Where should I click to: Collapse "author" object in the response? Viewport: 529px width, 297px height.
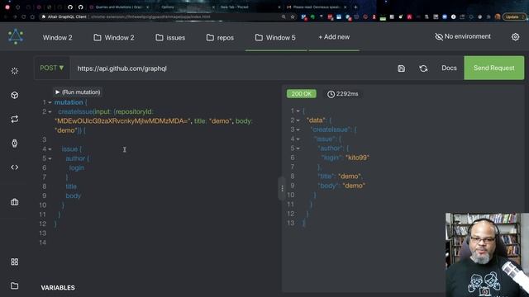coord(298,148)
